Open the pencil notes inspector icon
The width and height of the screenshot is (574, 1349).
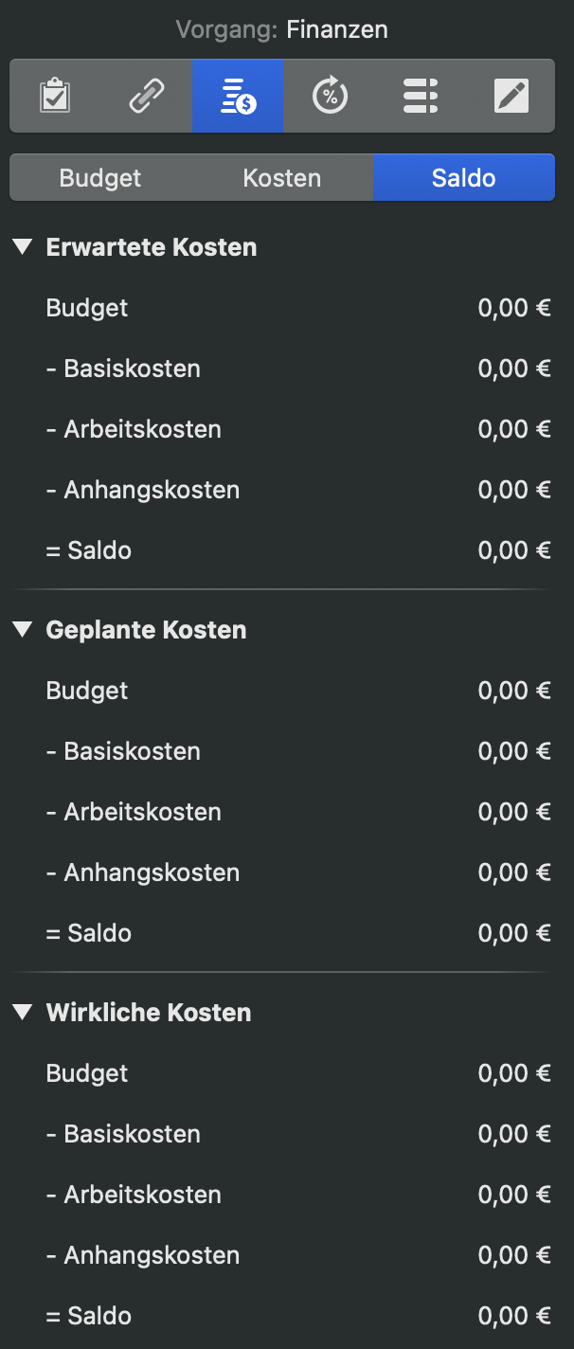[511, 96]
